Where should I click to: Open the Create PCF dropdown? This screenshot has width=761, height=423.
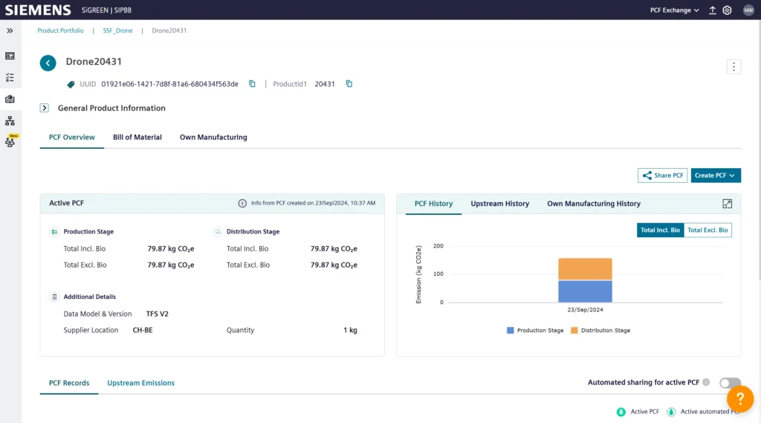[x=716, y=175]
